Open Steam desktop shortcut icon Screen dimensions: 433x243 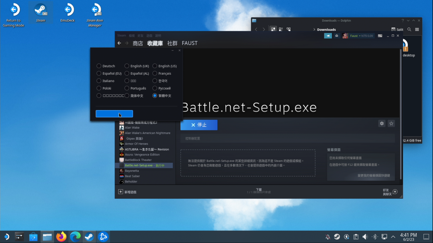tap(41, 13)
